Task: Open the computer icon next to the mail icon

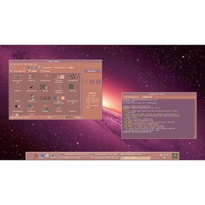Action: click(x=53, y=156)
